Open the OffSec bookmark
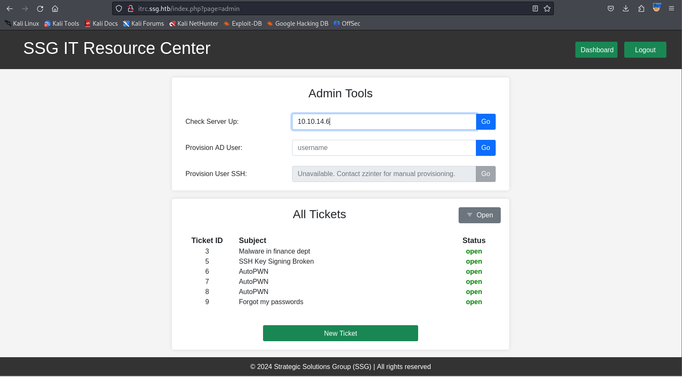The height and width of the screenshot is (377, 682). pos(347,24)
